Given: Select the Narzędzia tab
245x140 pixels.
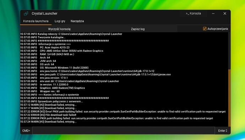Looking at the screenshot, I should tap(77, 21).
